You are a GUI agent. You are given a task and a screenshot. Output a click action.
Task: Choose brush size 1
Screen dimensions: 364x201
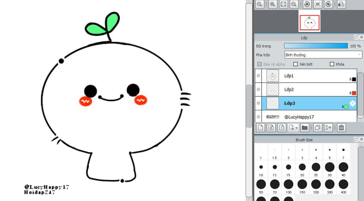[x=261, y=152]
